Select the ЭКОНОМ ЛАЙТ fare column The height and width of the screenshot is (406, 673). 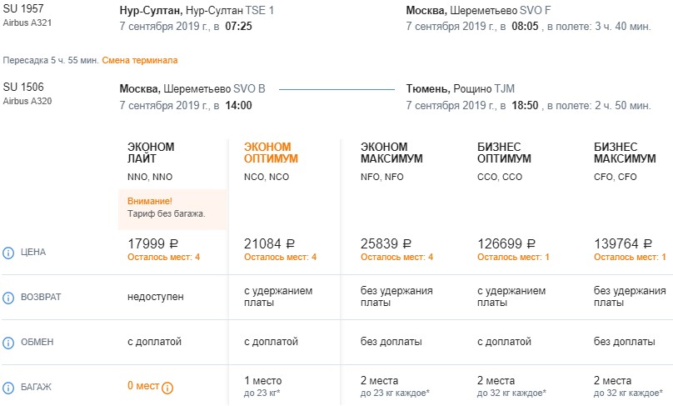tap(151, 153)
